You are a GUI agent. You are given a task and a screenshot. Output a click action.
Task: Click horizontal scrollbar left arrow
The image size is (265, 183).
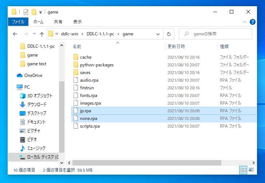pyautogui.click(x=69, y=163)
